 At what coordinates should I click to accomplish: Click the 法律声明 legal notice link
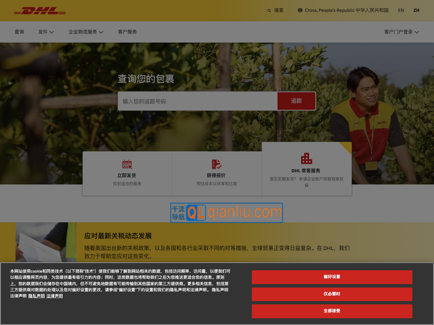tap(54, 296)
